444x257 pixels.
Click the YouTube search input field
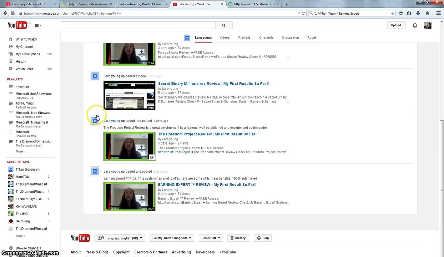138,25
